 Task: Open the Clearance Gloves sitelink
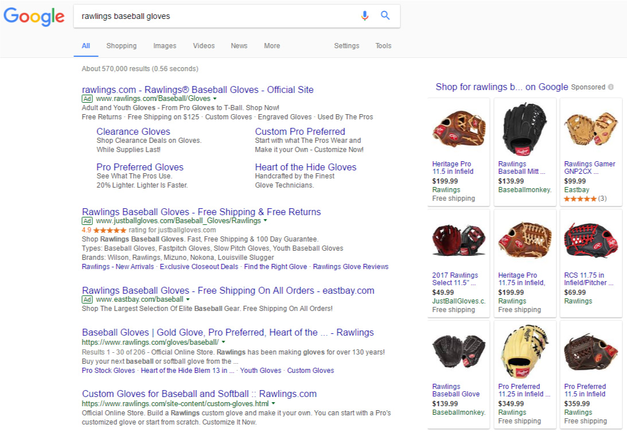[133, 131]
